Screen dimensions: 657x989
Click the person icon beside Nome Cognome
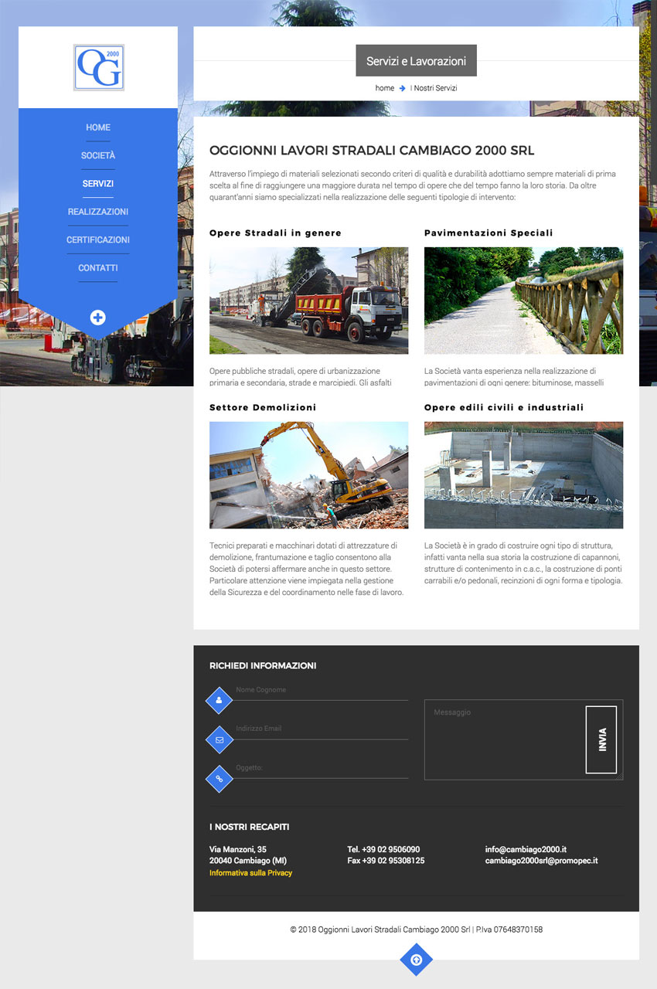coord(219,701)
